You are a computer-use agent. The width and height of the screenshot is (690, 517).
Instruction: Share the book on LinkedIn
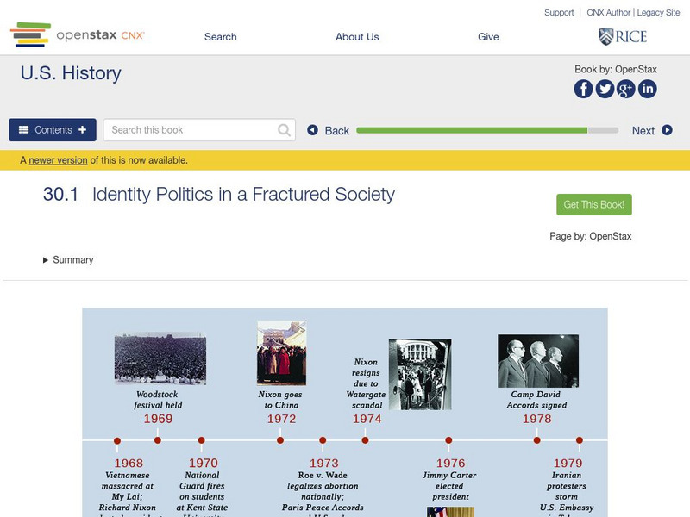click(646, 87)
